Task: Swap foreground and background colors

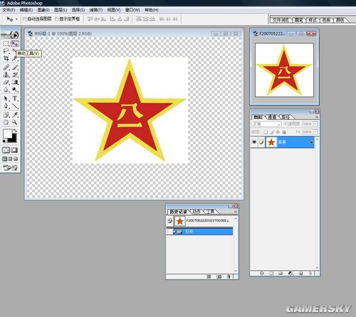Action: point(15,131)
